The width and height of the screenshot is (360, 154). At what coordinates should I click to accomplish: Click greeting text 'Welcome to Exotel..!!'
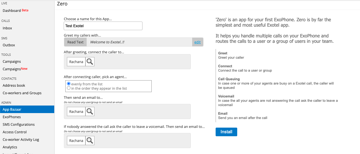tap(107, 42)
